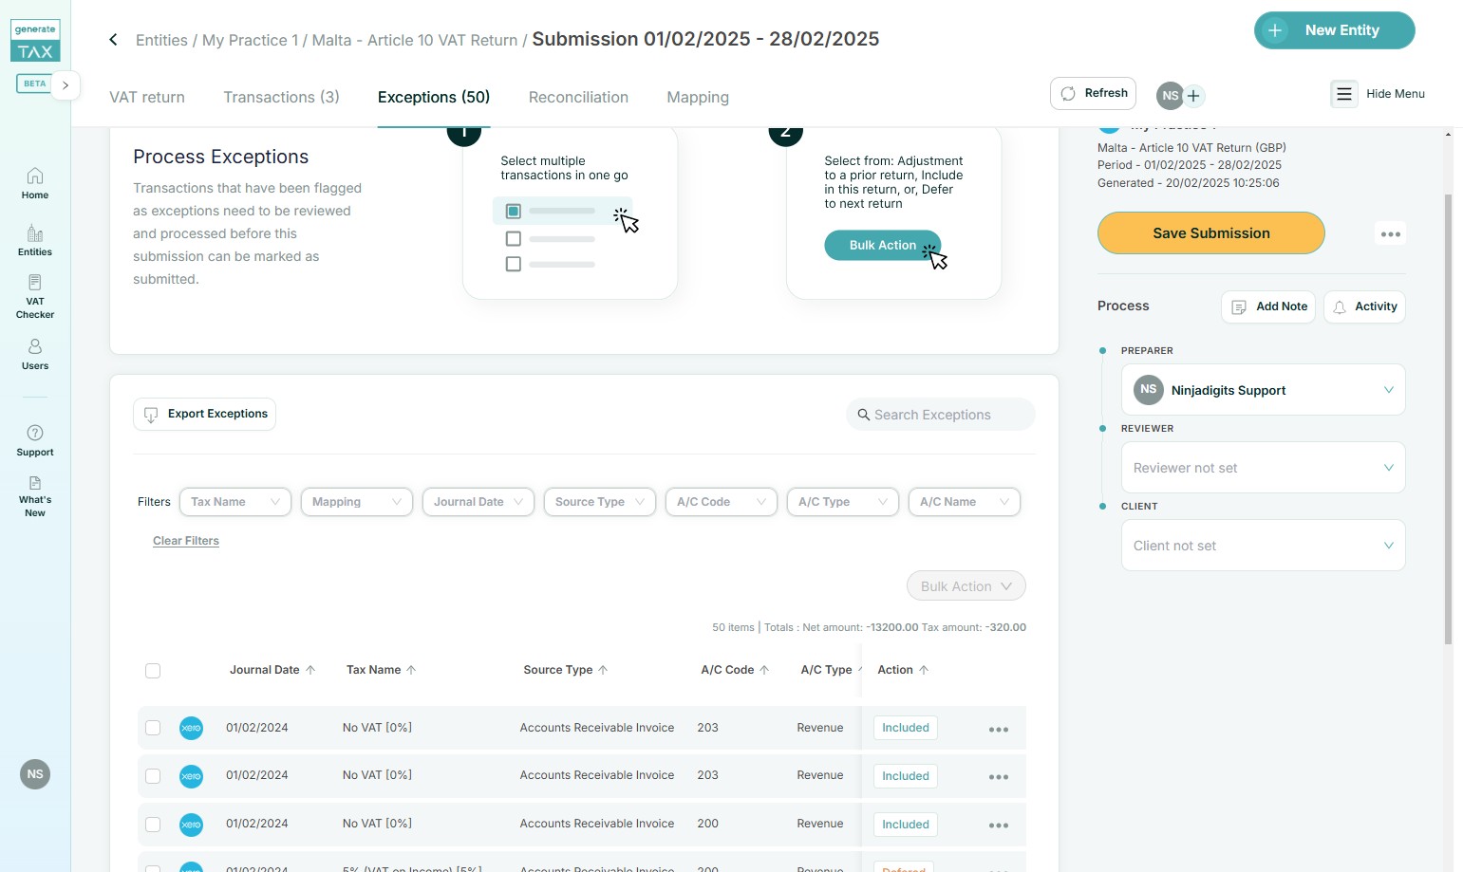Tick the select-all checkbox in table header
Viewport: 1463px width, 872px height.
pos(153,671)
